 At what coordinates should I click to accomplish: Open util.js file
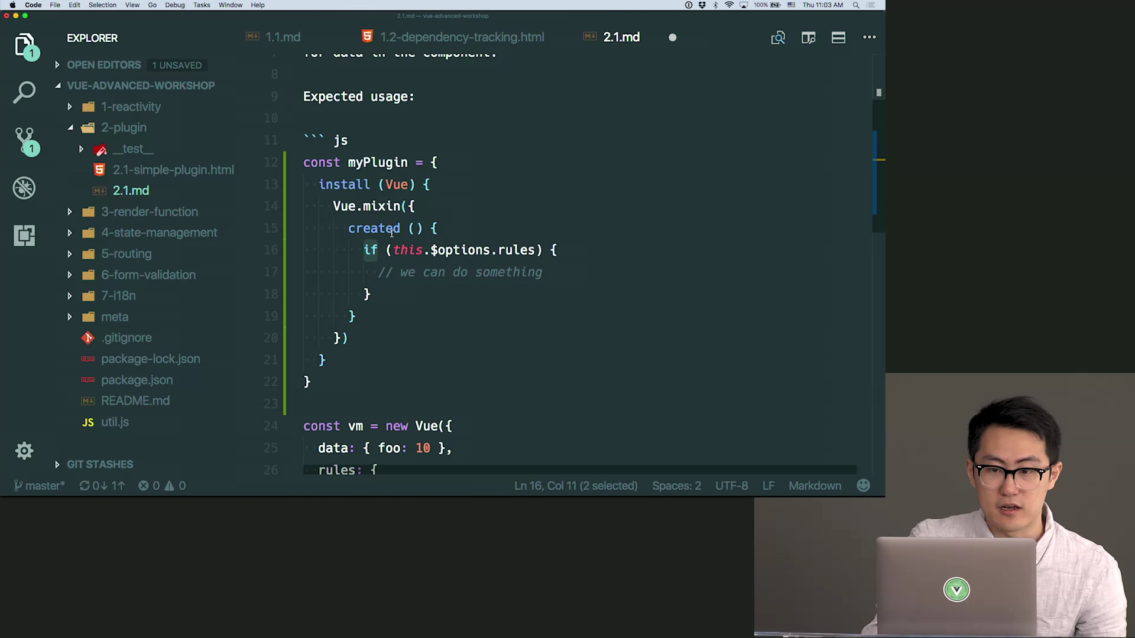pyautogui.click(x=115, y=422)
